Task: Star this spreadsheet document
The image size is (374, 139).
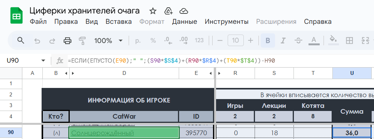Action: [153, 11]
